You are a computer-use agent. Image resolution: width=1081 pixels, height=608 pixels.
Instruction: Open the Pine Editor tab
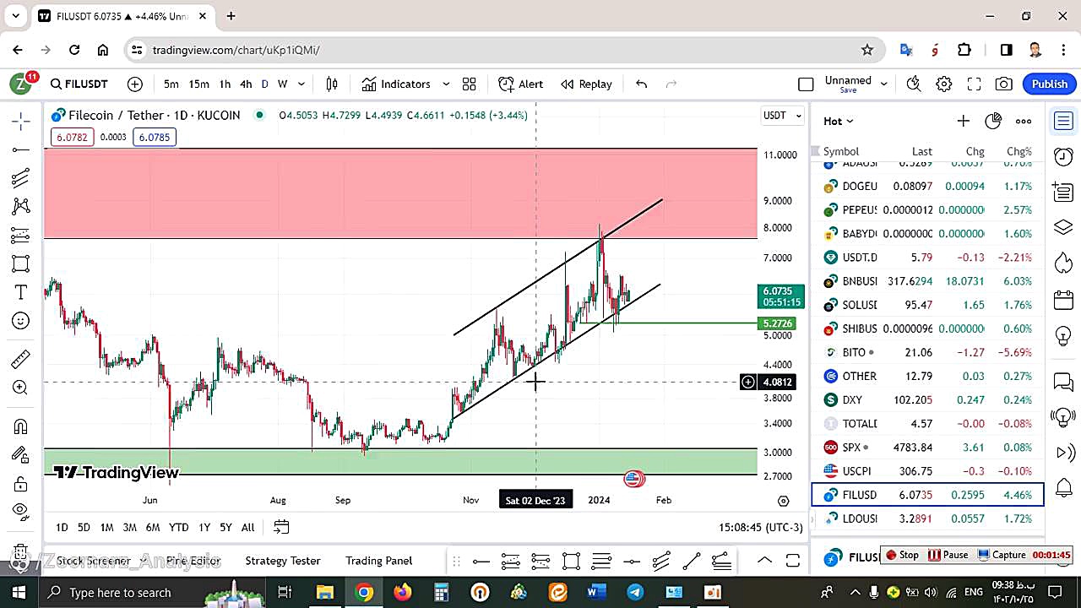pos(193,561)
